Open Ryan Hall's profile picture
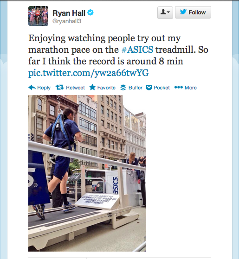 point(38,16)
